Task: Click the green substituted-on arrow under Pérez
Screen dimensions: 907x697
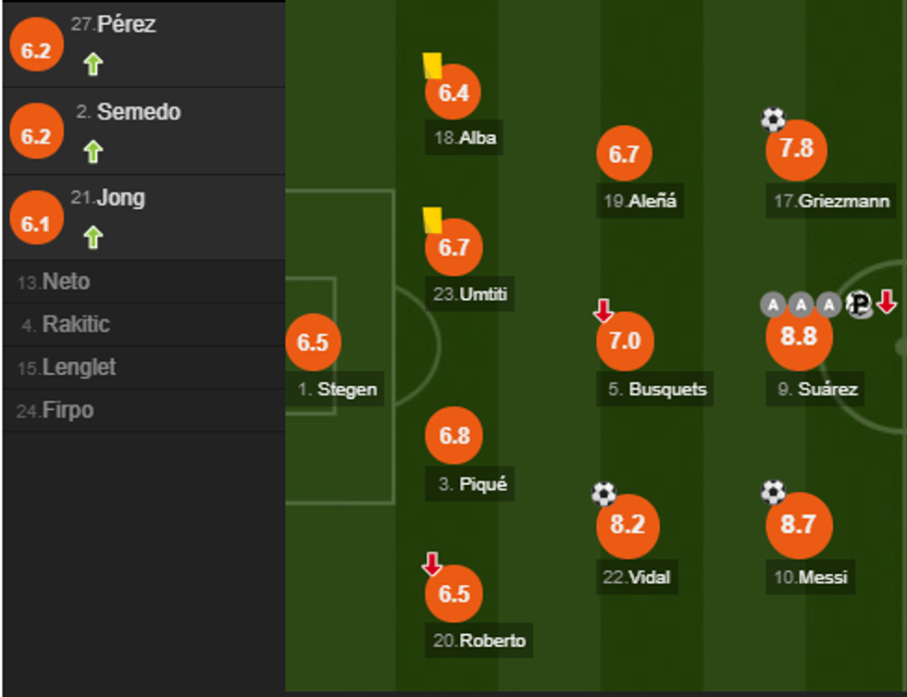Action: (x=93, y=65)
